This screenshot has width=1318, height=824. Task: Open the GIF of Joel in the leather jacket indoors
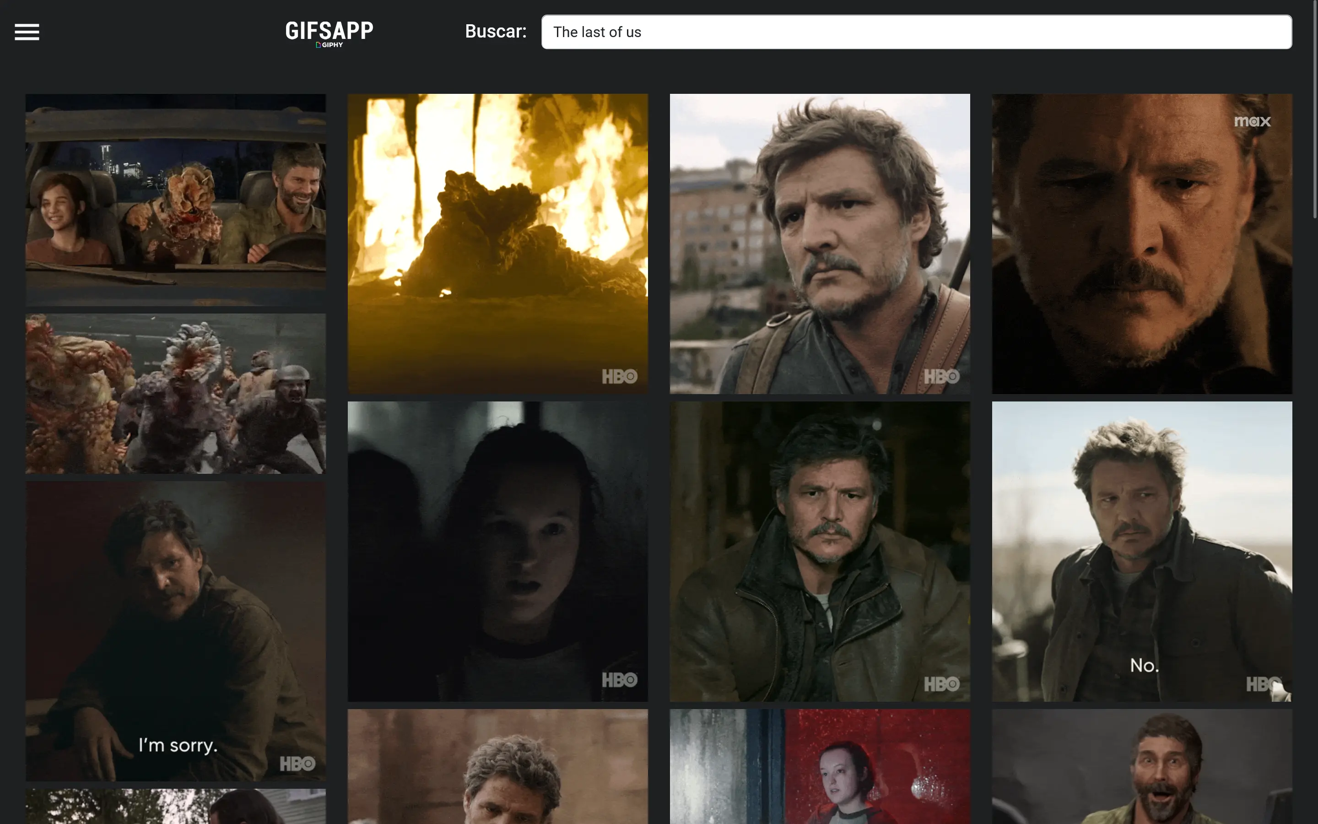820,552
